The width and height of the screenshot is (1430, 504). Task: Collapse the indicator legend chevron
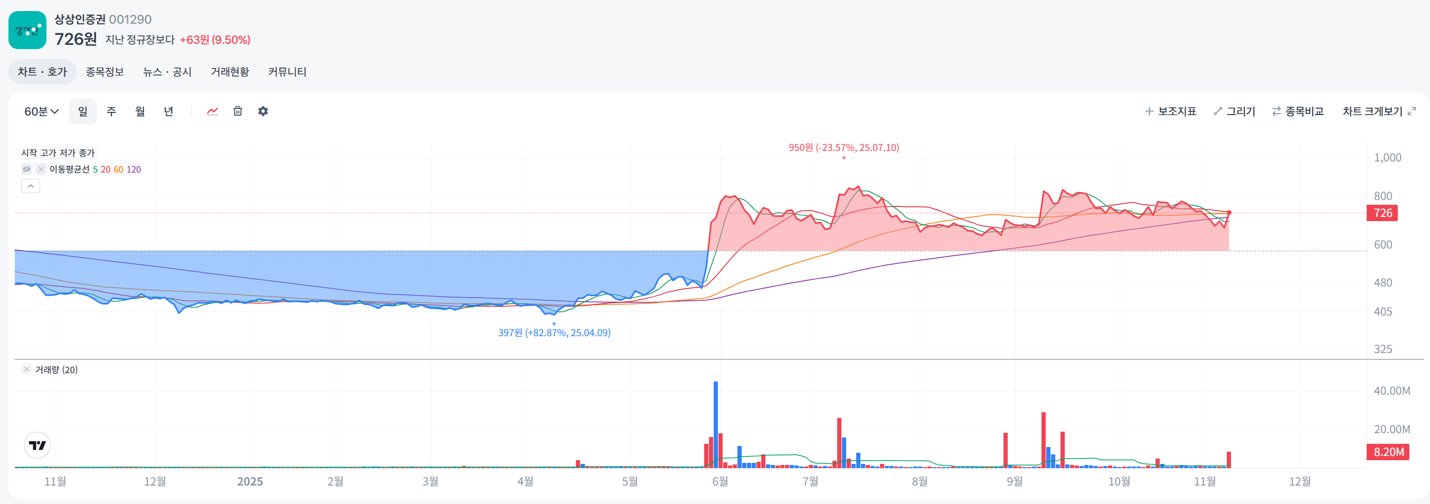click(x=31, y=186)
